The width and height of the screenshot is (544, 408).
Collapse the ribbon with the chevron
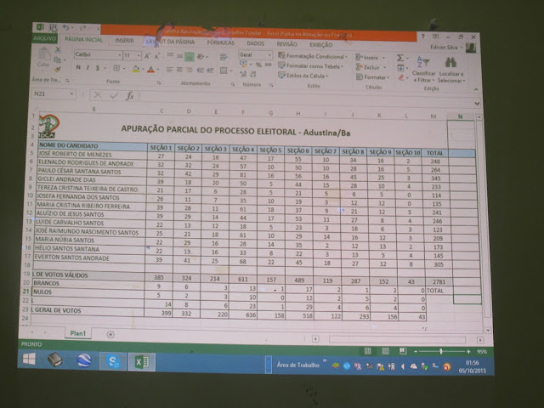pyautogui.click(x=476, y=89)
